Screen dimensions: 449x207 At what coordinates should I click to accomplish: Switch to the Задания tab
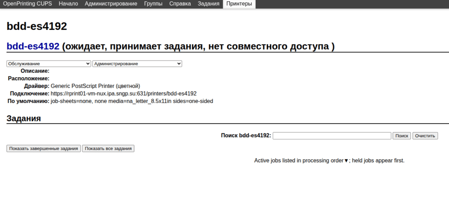pyautogui.click(x=208, y=4)
